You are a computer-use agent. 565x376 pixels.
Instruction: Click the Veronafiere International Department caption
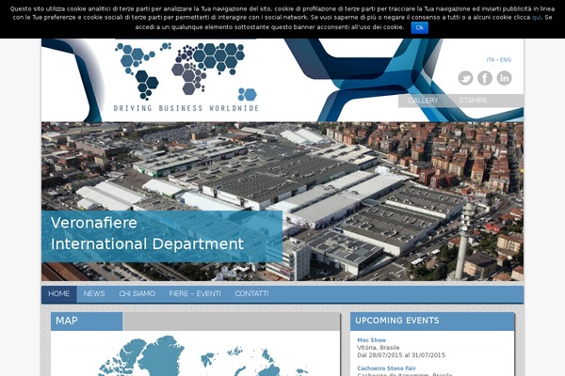pyautogui.click(x=162, y=236)
